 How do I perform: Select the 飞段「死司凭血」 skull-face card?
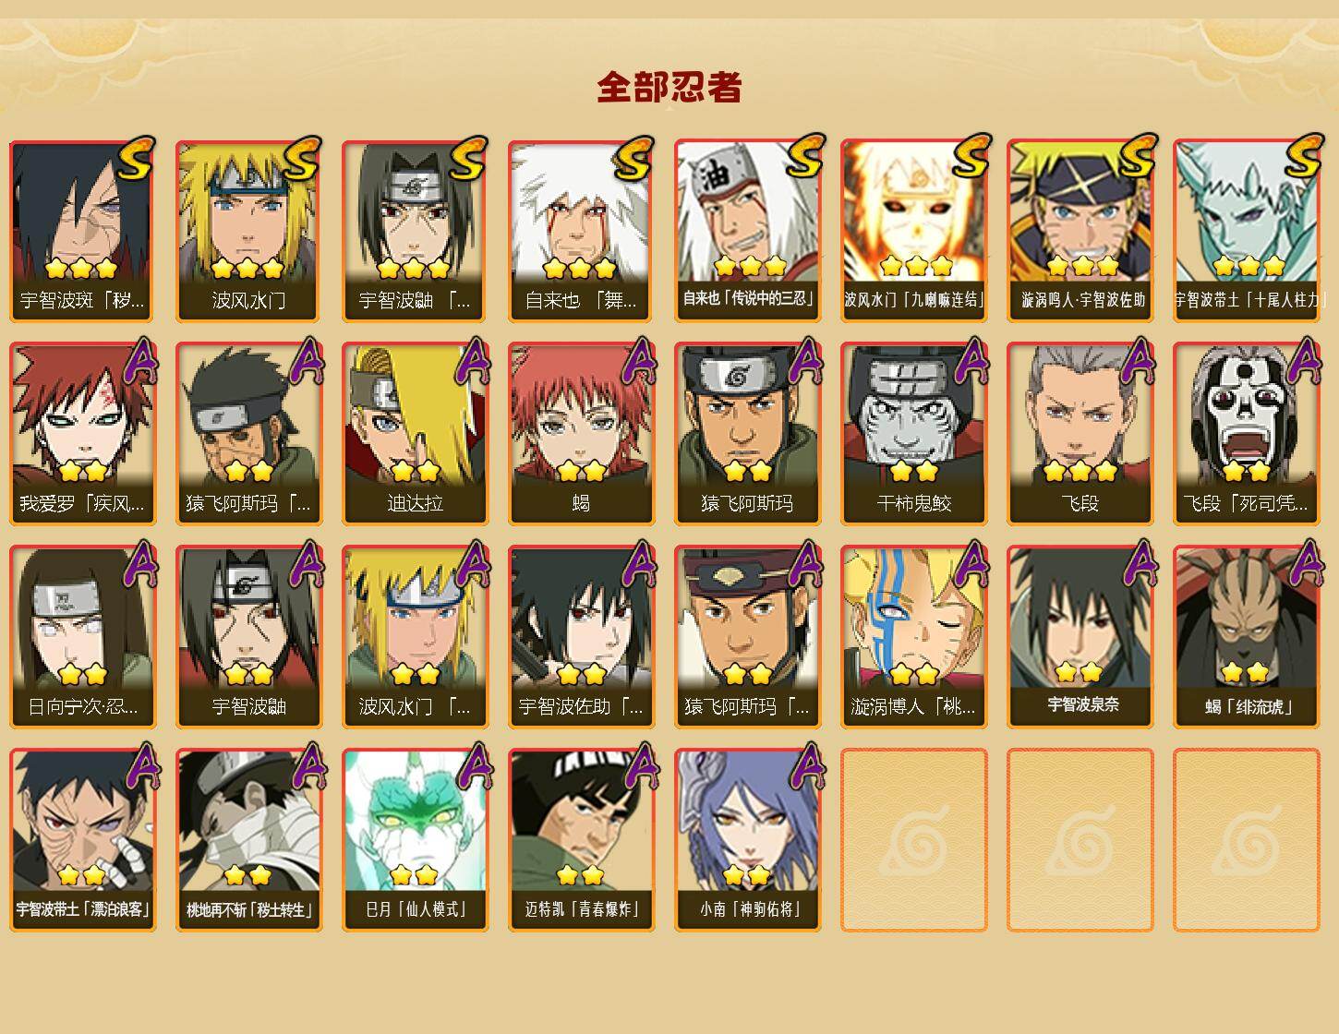tap(1246, 434)
